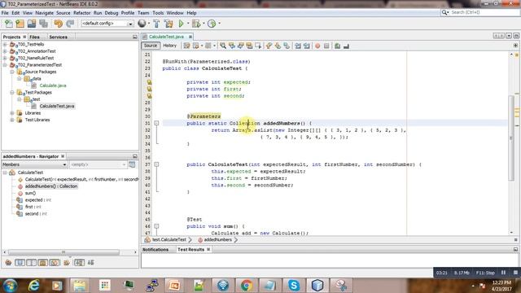Toggle Show Static Members filter in Navigator
This screenshot has height=293, width=521.
coord(31,262)
